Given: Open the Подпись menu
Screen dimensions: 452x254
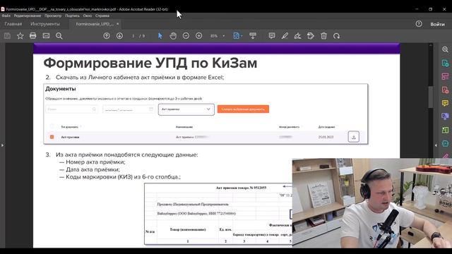Looking at the screenshot, I should pyautogui.click(x=72, y=16).
